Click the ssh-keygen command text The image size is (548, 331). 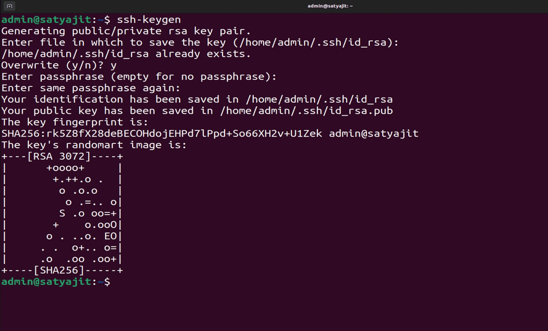click(149, 20)
